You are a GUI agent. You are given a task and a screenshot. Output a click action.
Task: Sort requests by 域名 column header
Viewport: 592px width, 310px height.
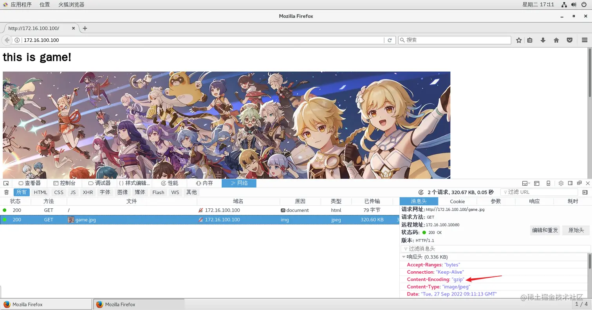[238, 201]
